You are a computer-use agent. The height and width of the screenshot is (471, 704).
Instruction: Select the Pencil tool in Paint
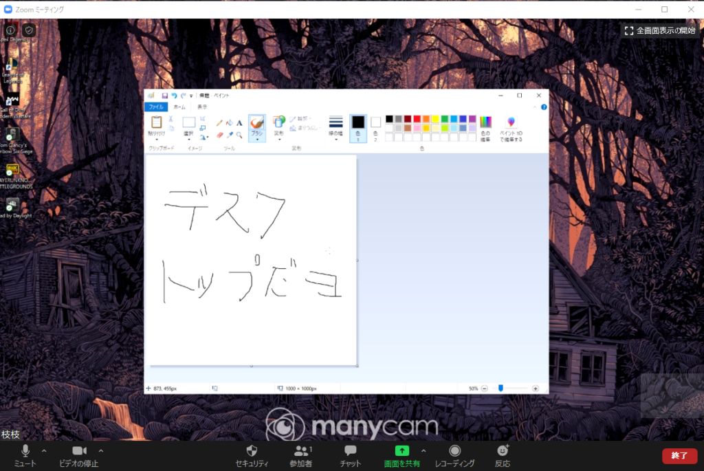click(x=219, y=122)
